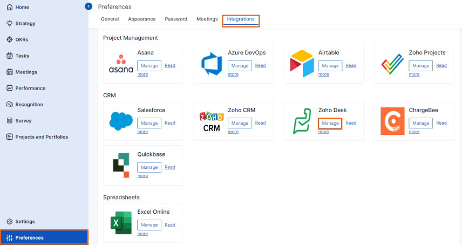Select the Integrations tab
The width and height of the screenshot is (462, 245).
coord(241,19)
